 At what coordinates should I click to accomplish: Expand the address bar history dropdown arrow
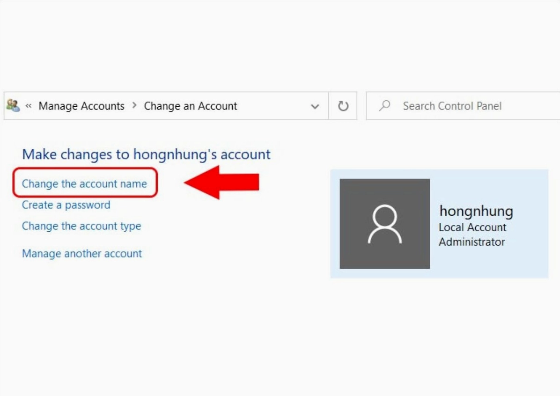[x=315, y=106]
